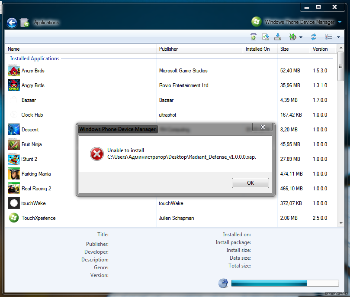
Task: Open the Marketplace bag toolbar icon
Action: tap(254, 37)
